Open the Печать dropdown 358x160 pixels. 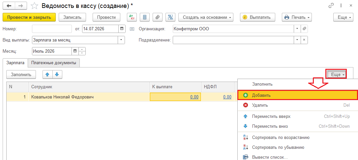pos(297,17)
